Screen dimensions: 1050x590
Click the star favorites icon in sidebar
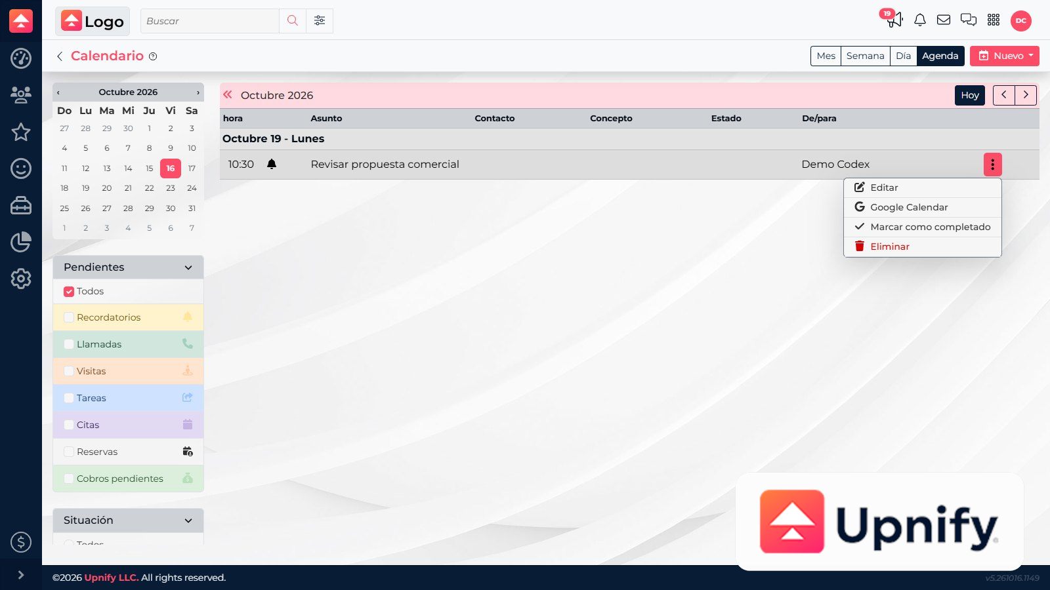21,132
